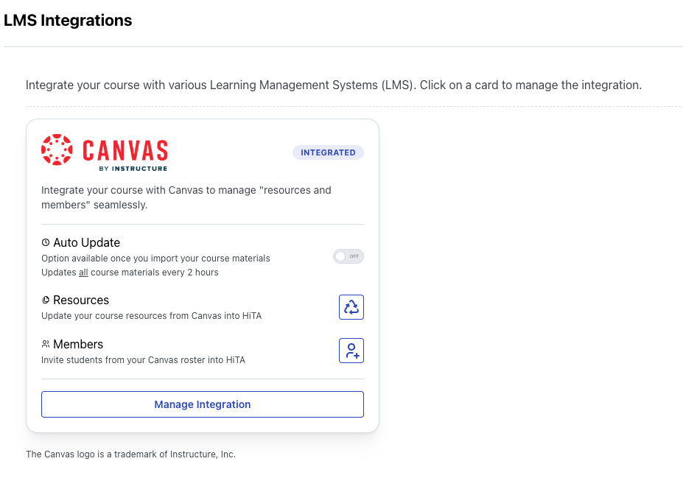Click the "Integrate your course with Canvas" description
This screenshot has height=478, width=683.
point(186,197)
